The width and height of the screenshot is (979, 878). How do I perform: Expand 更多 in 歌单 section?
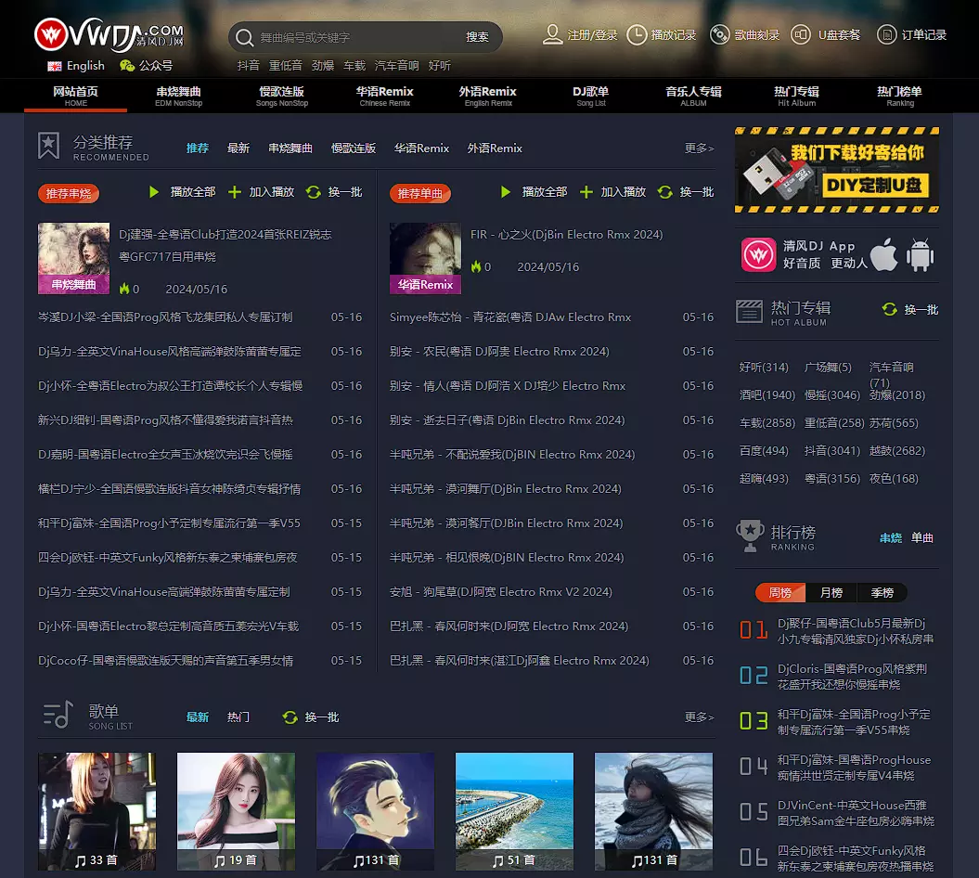pyautogui.click(x=699, y=717)
